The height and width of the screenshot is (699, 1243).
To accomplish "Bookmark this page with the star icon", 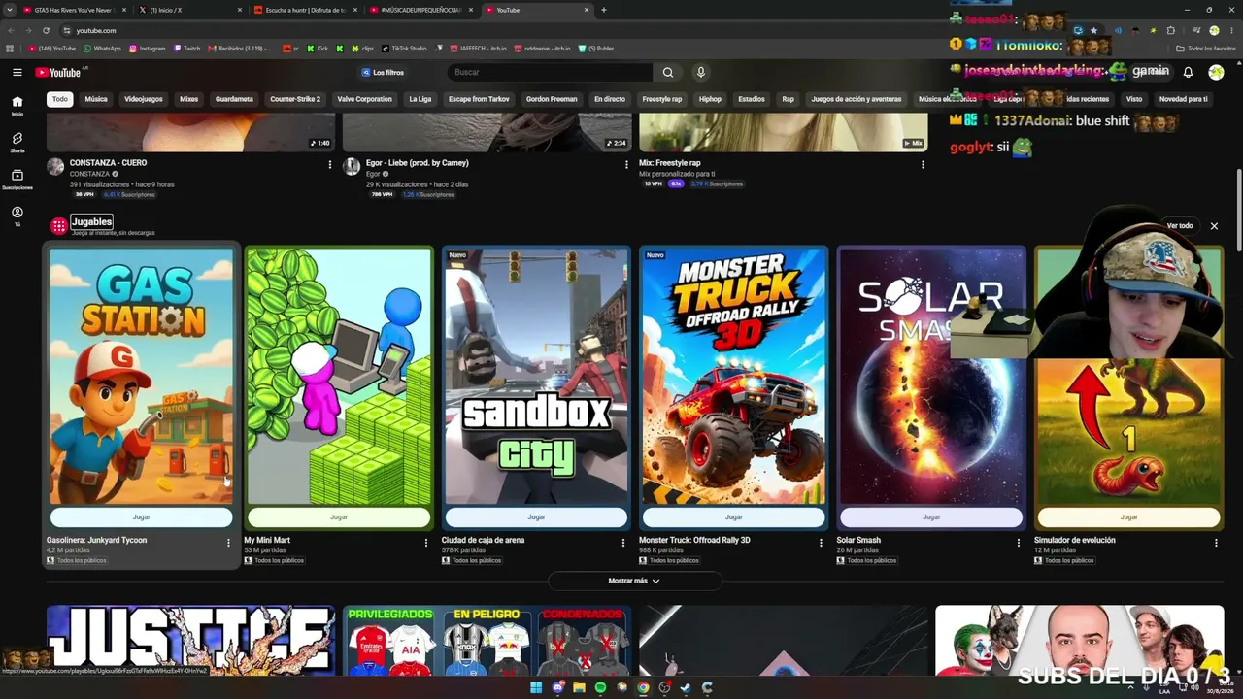I will click(1094, 30).
